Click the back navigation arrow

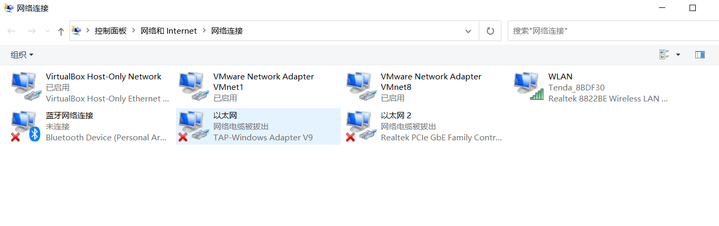(12, 32)
